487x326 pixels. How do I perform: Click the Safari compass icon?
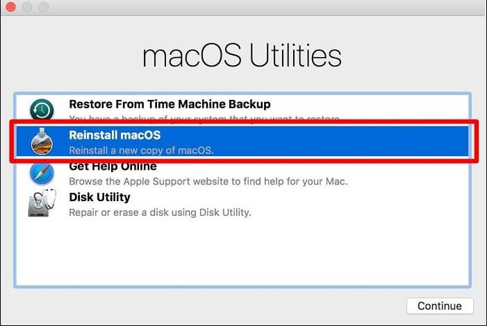[42, 173]
